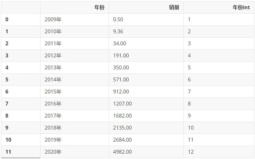This screenshot has width=255, height=159.
Task: Click the 销量 column header
Action: coord(174,8)
